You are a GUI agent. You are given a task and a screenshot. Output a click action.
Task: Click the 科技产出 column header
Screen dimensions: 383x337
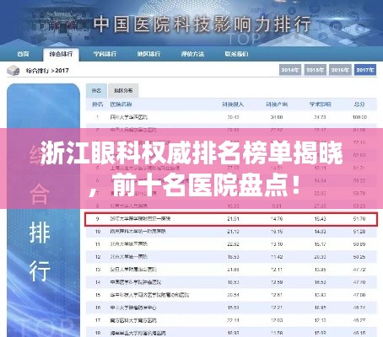point(277,104)
